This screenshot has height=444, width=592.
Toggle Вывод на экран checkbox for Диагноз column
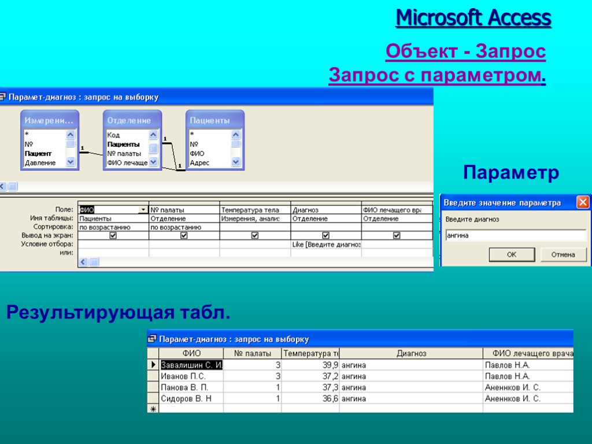(x=326, y=235)
